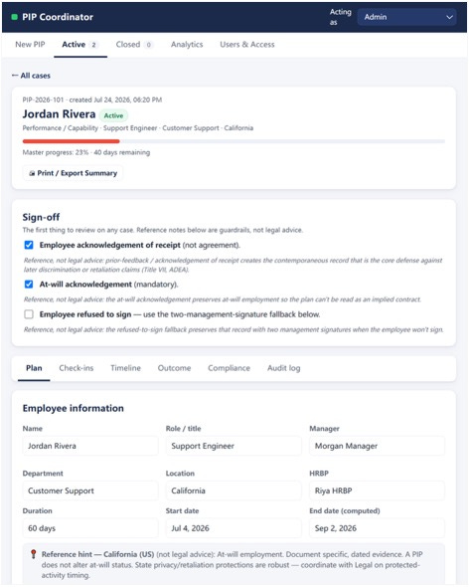Viewport: 469px width, 587px height.
Task: Click the green PIP Coordinator logo square
Action: 15,17
